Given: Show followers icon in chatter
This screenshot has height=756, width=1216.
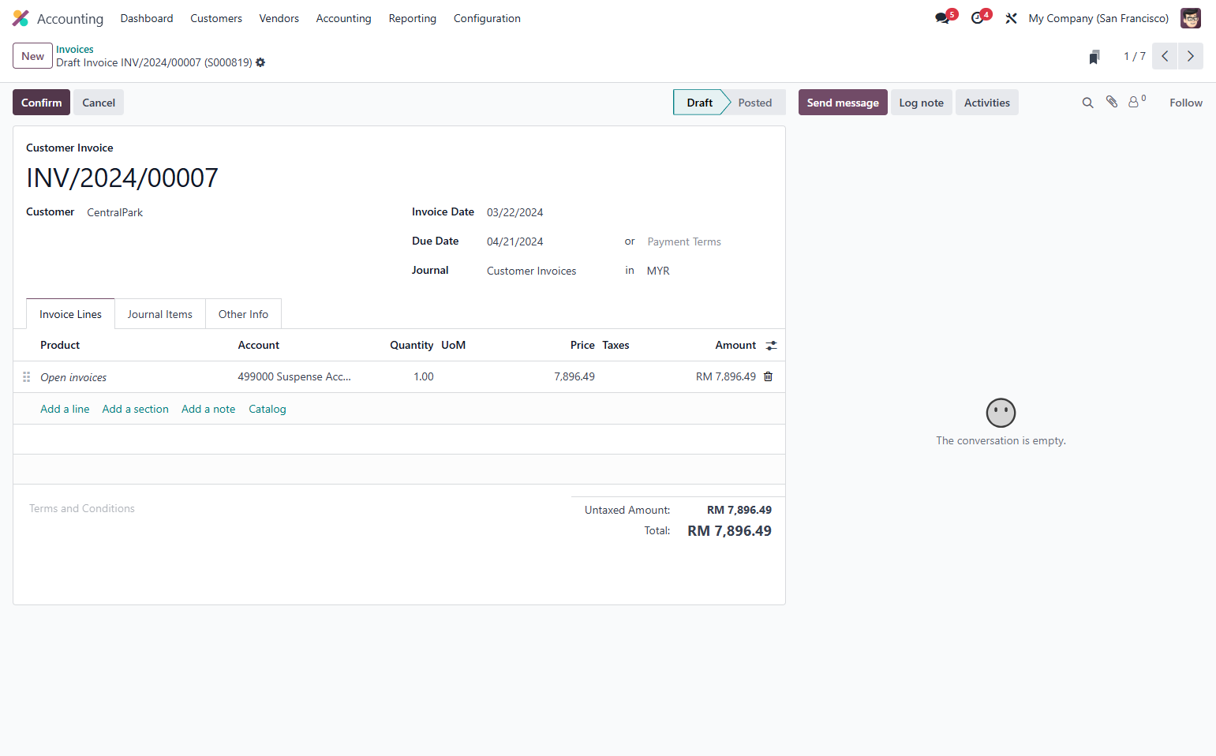Looking at the screenshot, I should click(x=1136, y=101).
